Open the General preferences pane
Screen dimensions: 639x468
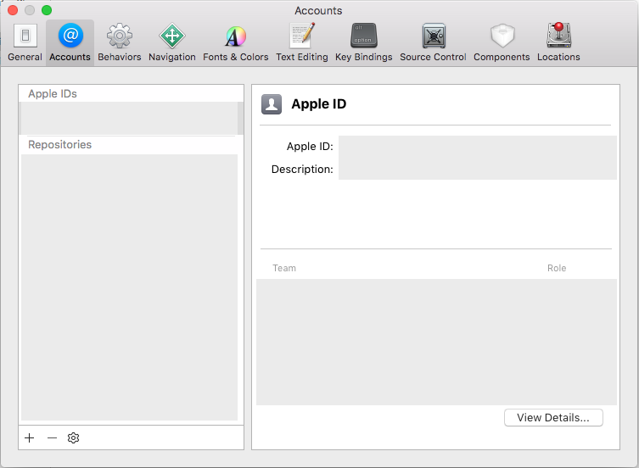[x=25, y=42]
